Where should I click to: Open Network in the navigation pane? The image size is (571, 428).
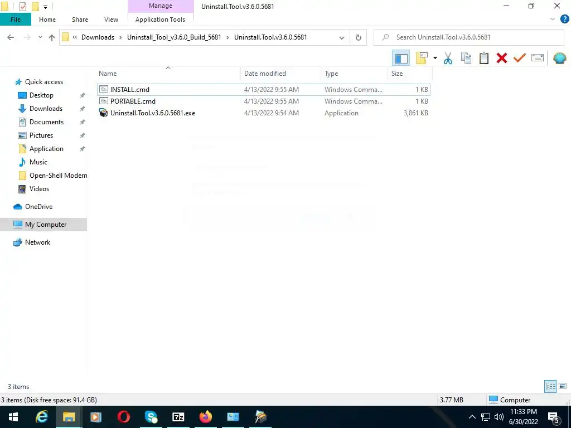(37, 242)
